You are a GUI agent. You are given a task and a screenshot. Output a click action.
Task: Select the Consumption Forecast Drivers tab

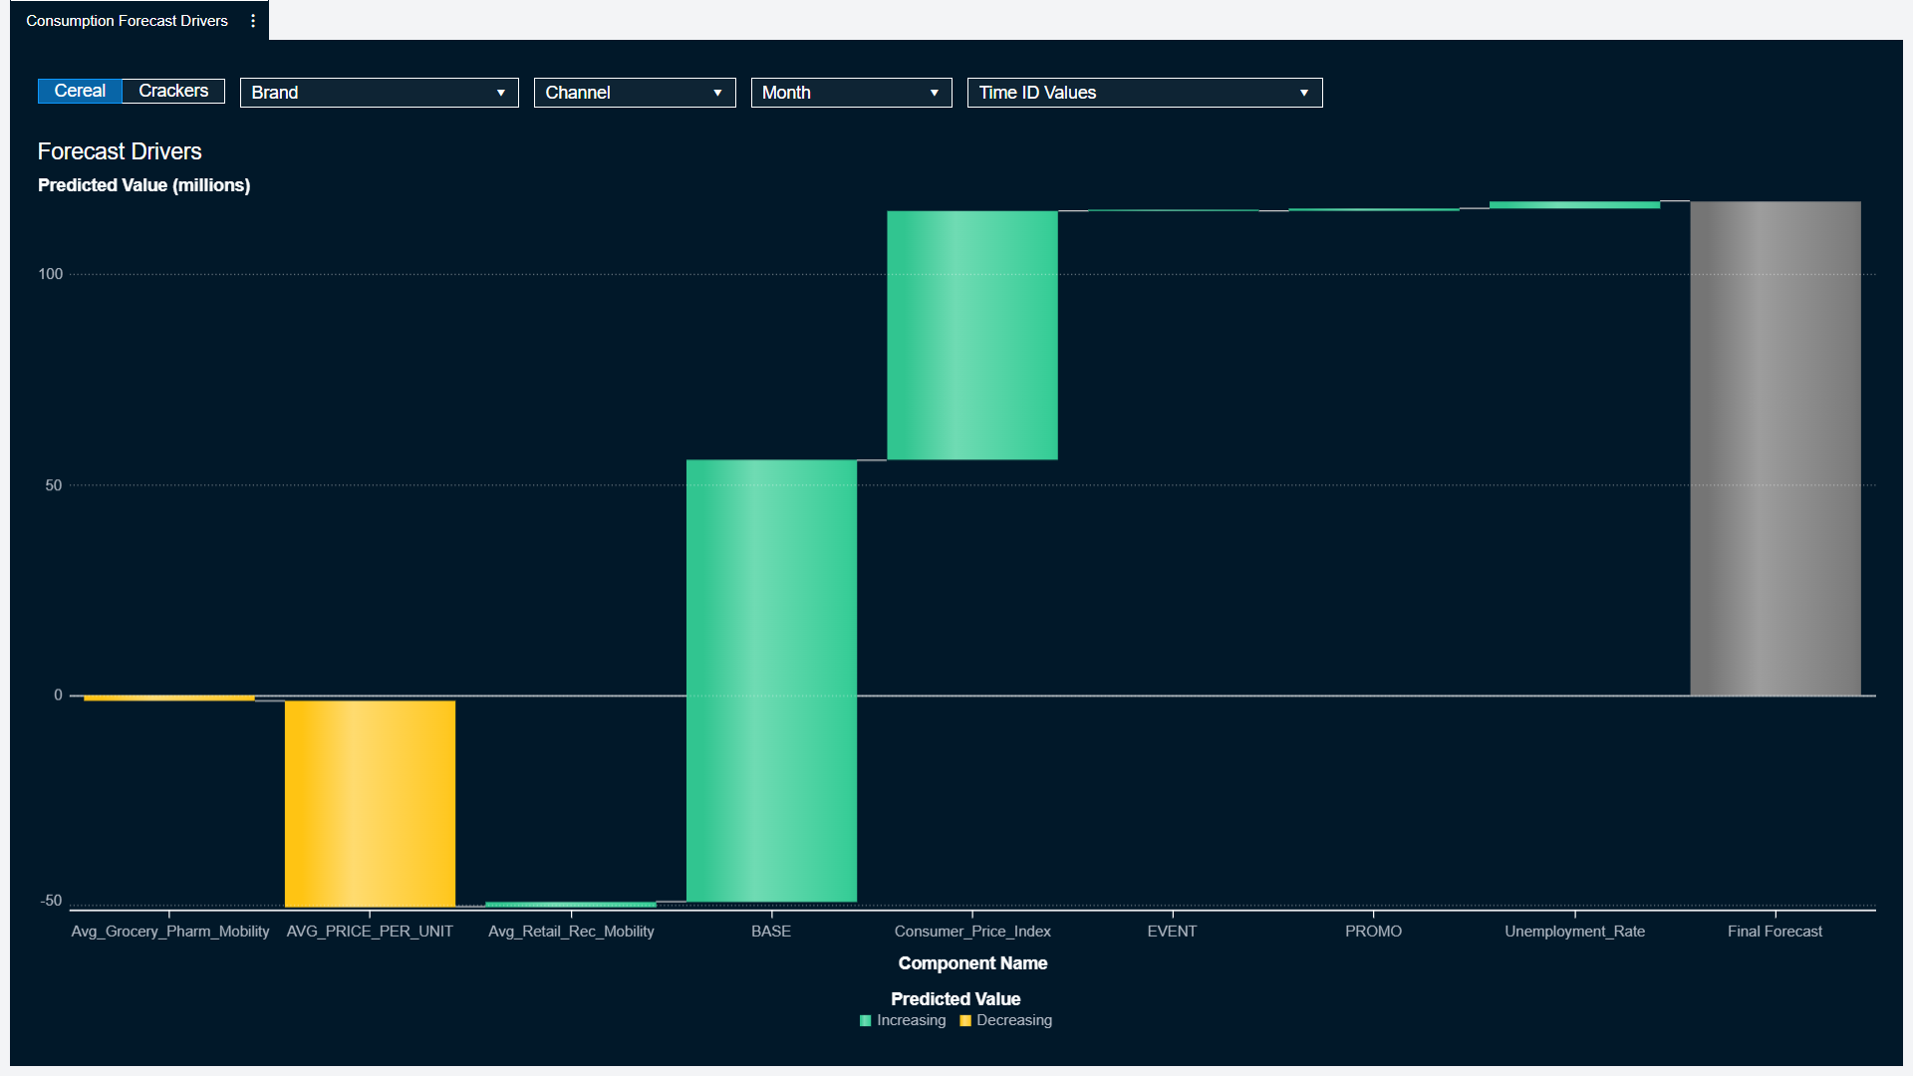coord(127,20)
